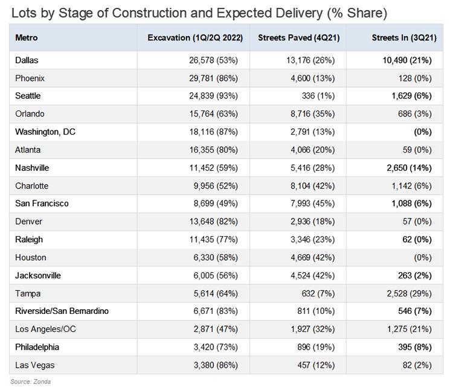Image resolution: width=453 pixels, height=390 pixels.
Task: Click the chart title text
Action: 199,12
